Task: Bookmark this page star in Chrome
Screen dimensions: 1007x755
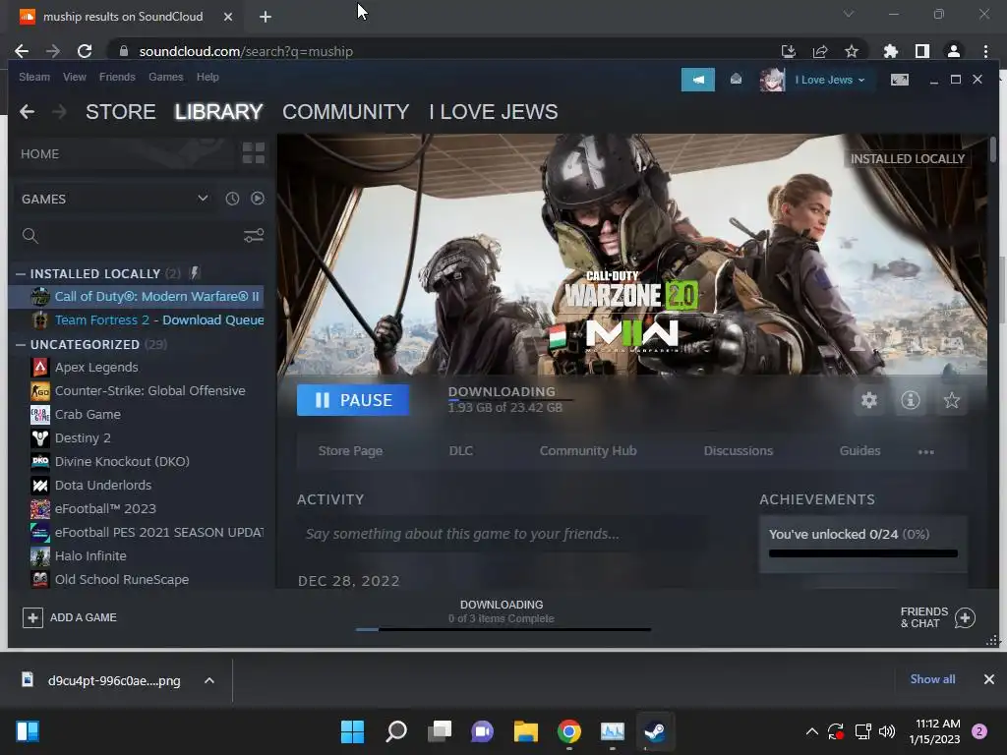Action: click(x=852, y=51)
